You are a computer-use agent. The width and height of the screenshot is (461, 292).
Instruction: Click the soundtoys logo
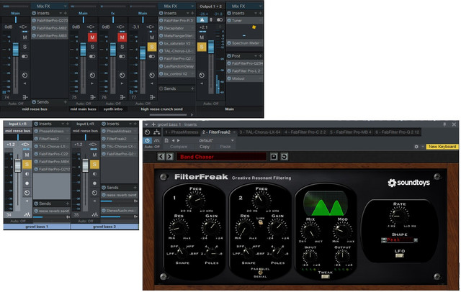[408, 183]
